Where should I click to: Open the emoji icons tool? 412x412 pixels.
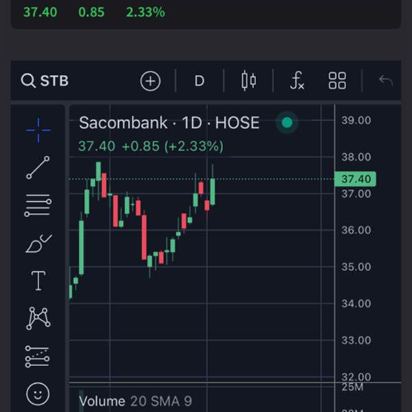38,394
